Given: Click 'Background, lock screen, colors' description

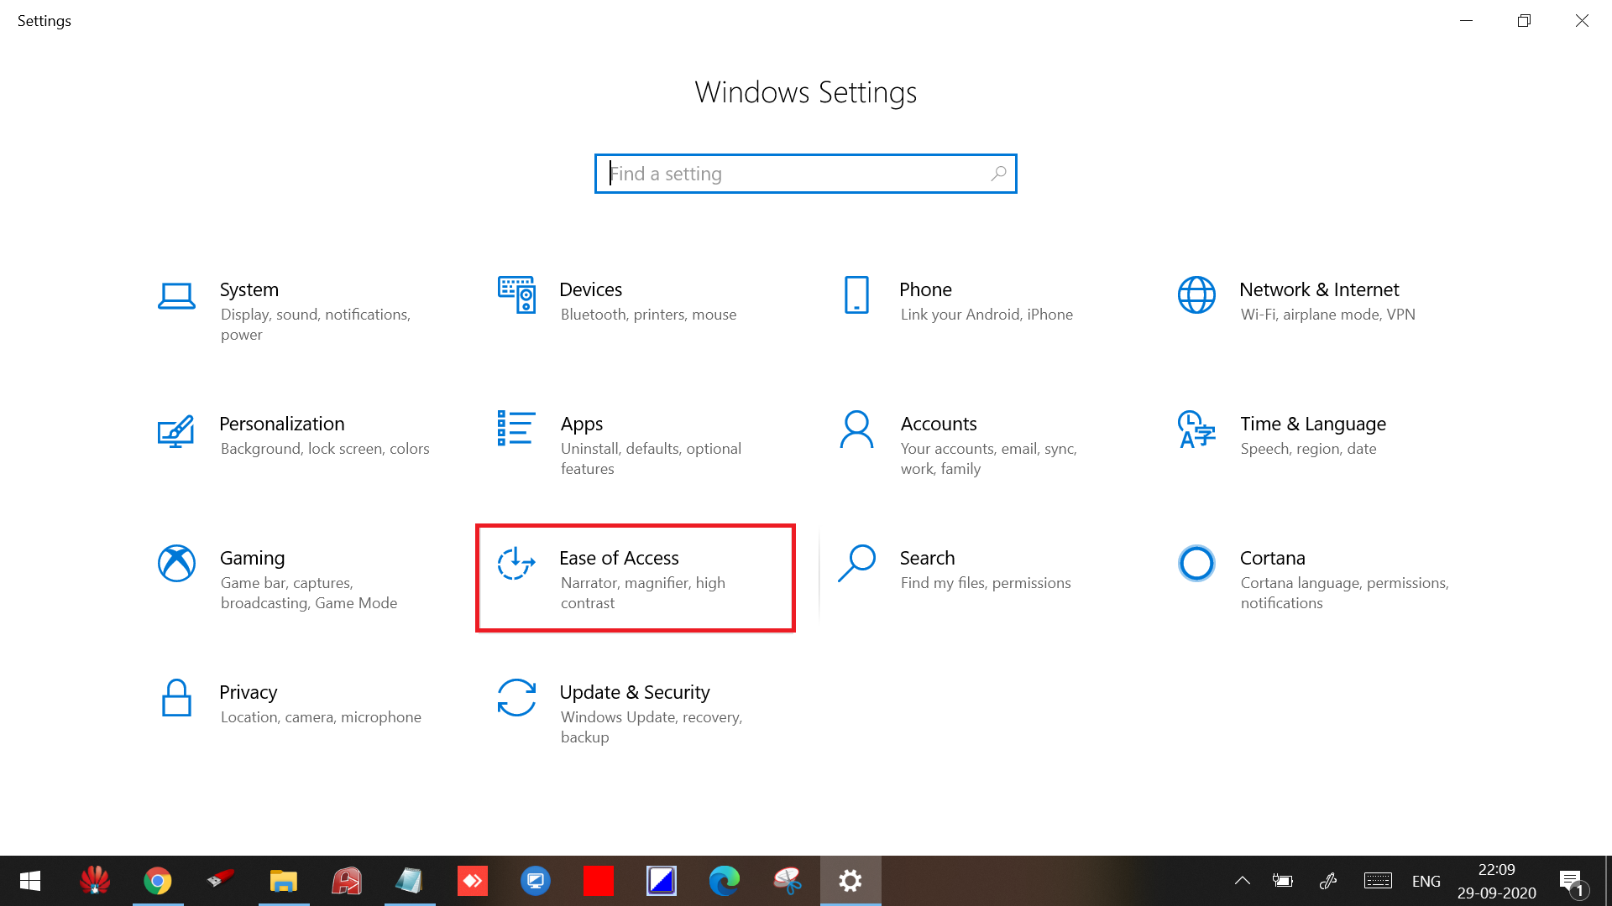Looking at the screenshot, I should [x=325, y=449].
